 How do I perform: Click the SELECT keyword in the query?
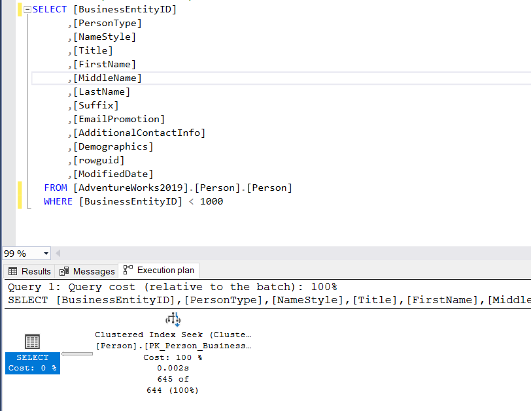tap(50, 9)
